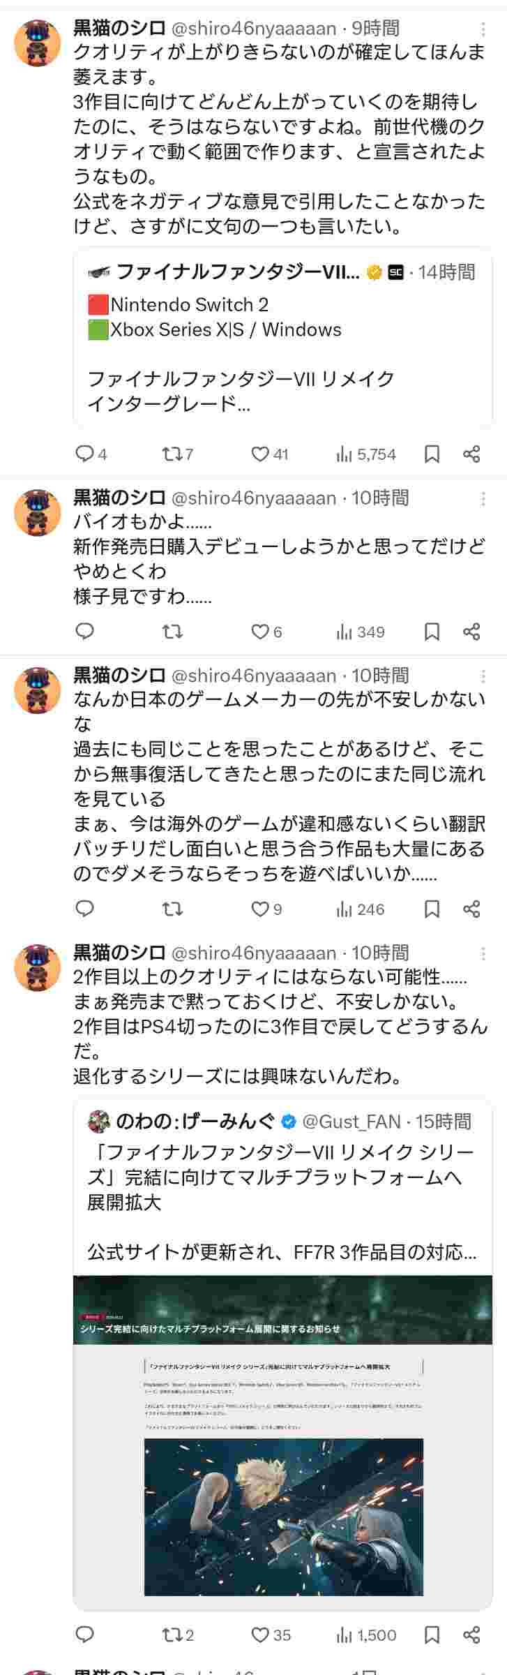Open profile via @shiro46nyaaaaan handle in top tweet
Image resolution: width=507 pixels, height=1675 pixels.
254,29
